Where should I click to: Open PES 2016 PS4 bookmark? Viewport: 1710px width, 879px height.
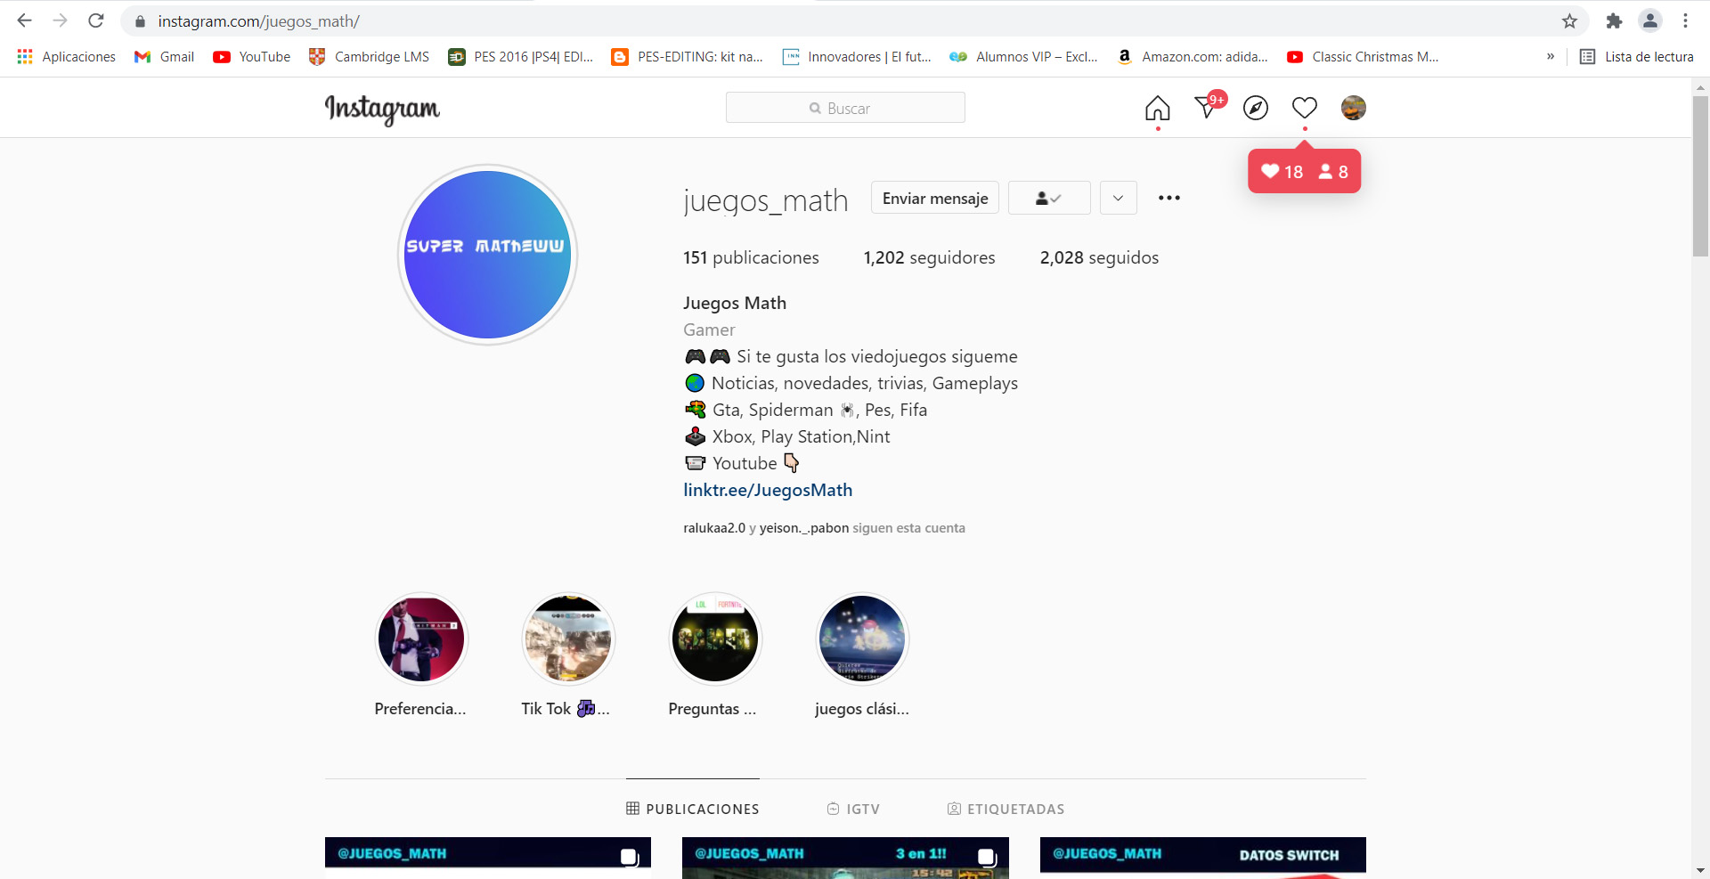click(521, 57)
